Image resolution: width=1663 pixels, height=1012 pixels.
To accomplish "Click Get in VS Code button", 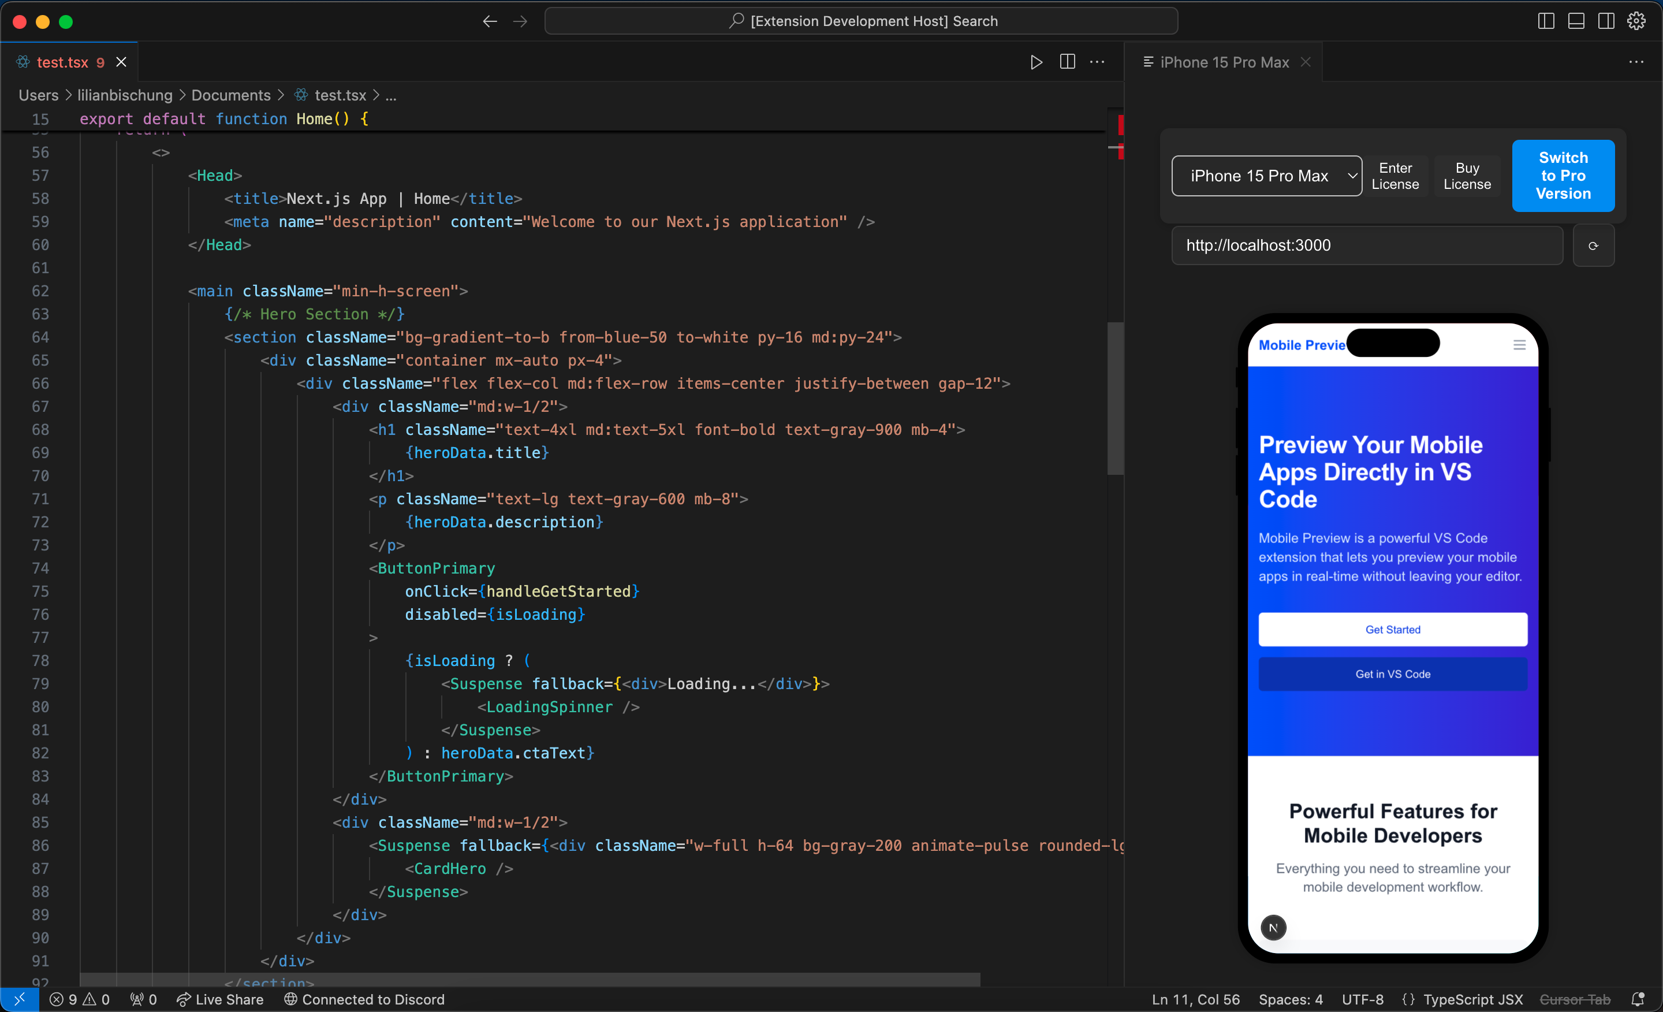I will 1393,674.
